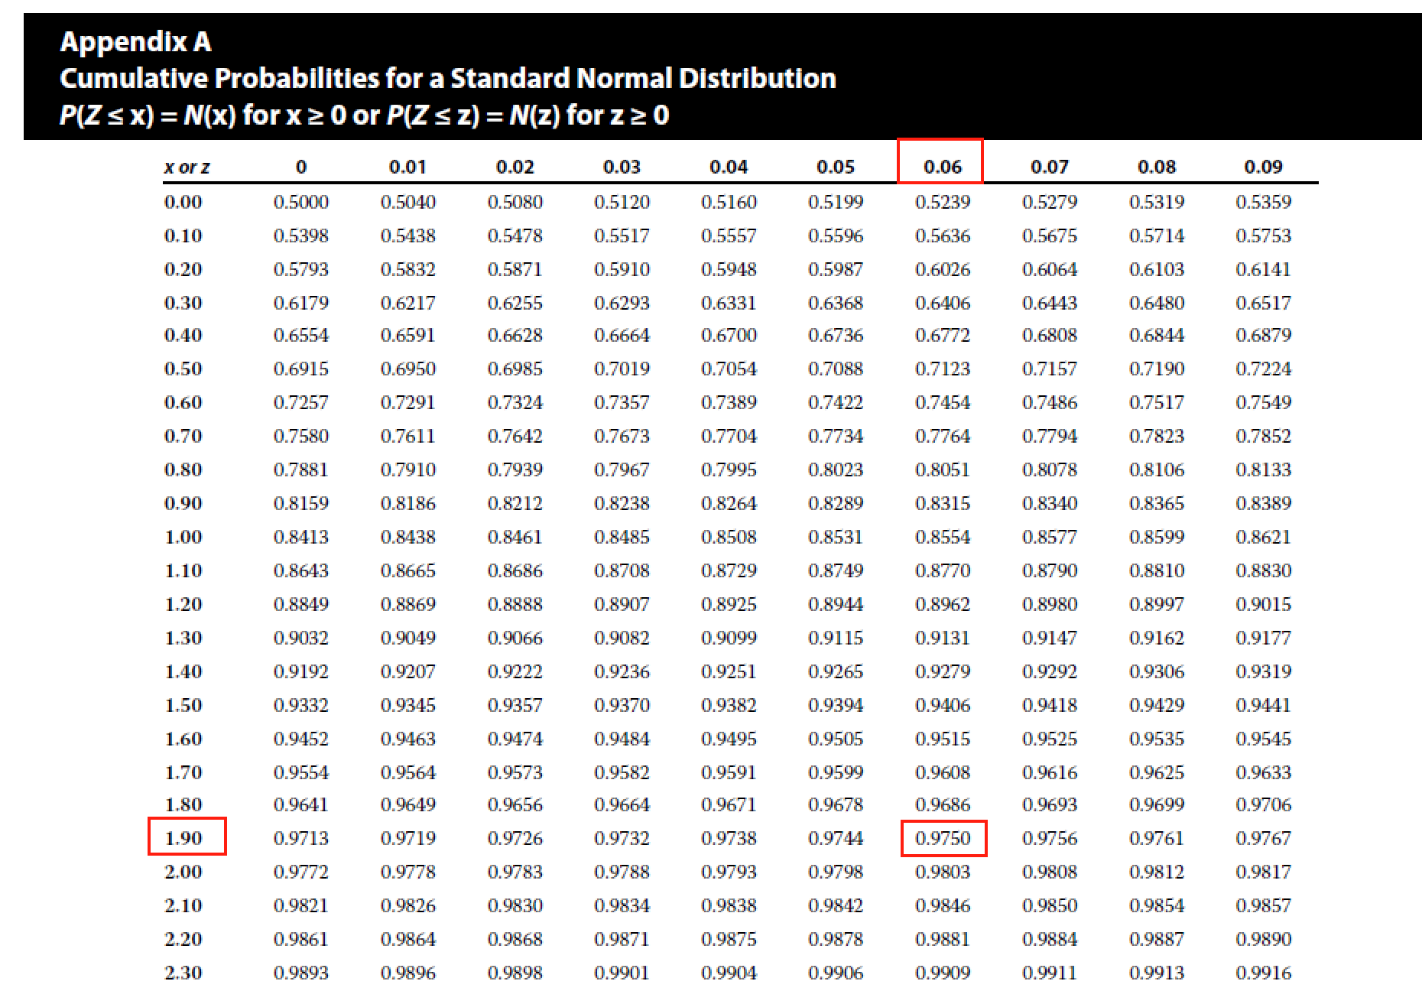The width and height of the screenshot is (1422, 991).
Task: Click the 0.00 row label
Action: point(183,202)
